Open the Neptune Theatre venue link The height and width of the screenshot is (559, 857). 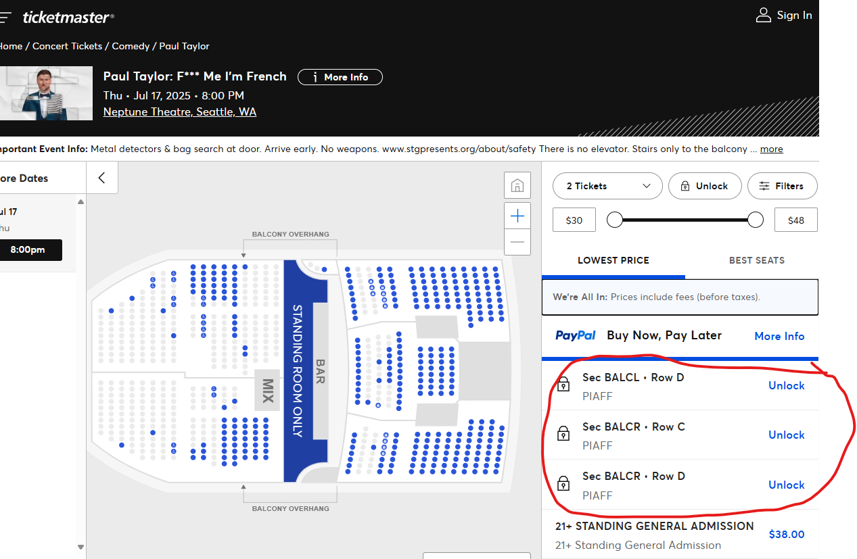180,112
